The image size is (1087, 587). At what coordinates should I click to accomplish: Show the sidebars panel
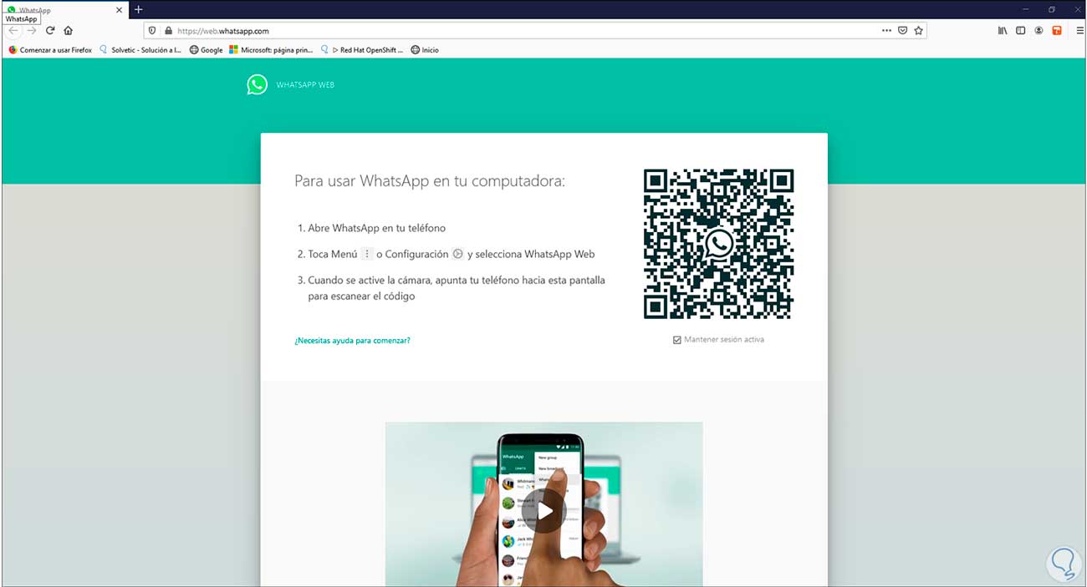click(1021, 30)
